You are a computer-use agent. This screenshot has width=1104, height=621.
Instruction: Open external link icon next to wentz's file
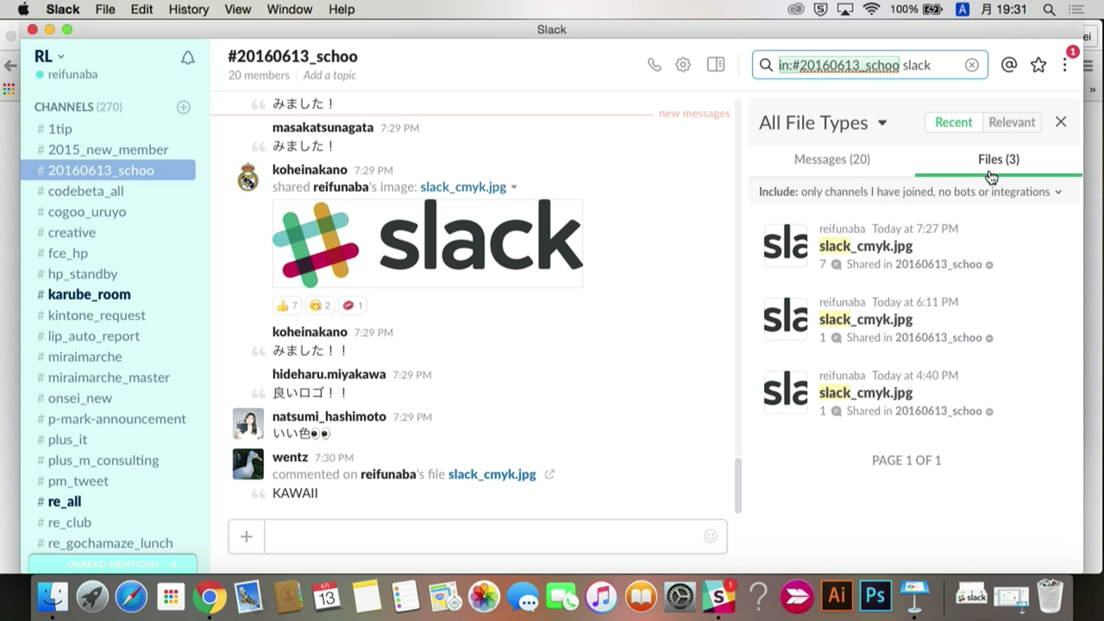[549, 474]
